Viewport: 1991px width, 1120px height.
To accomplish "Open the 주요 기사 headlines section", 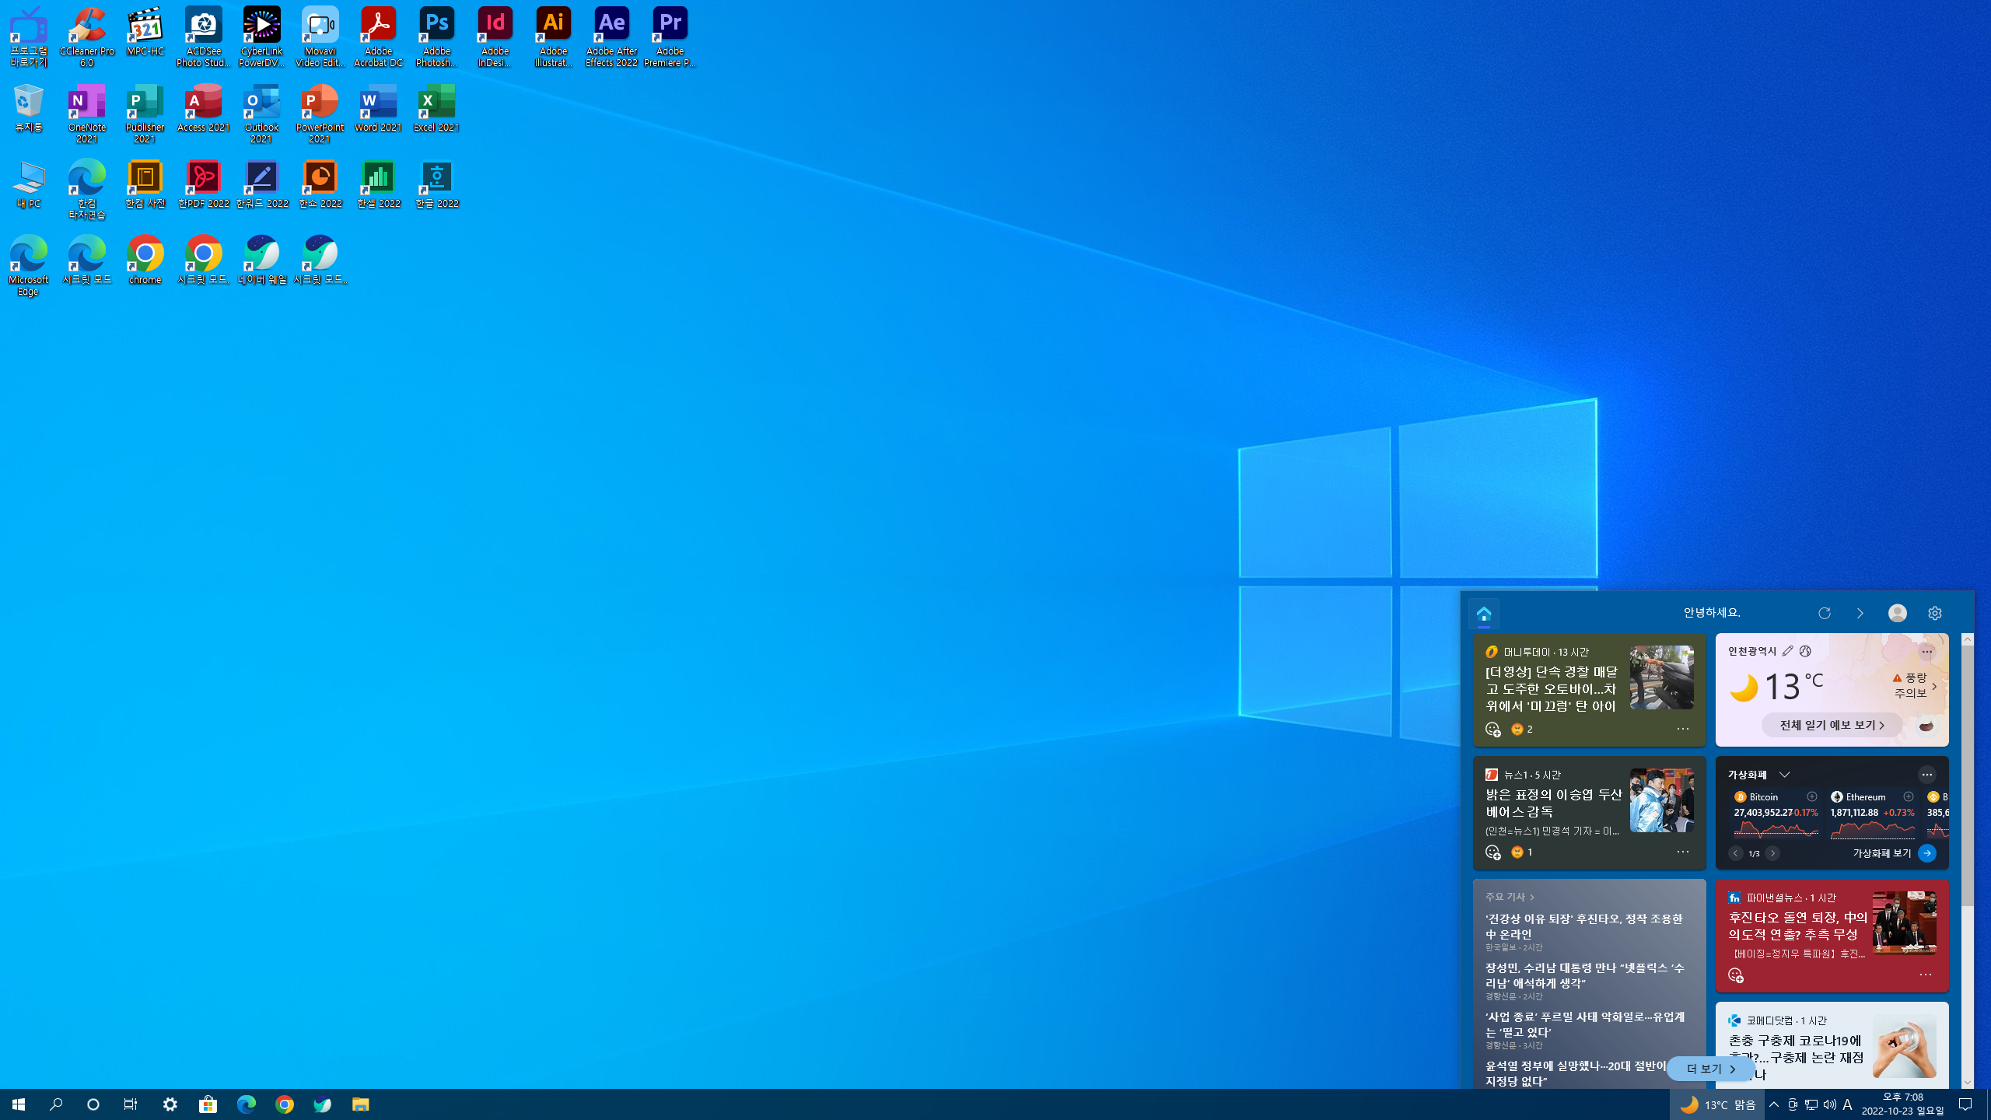I will (x=1509, y=897).
